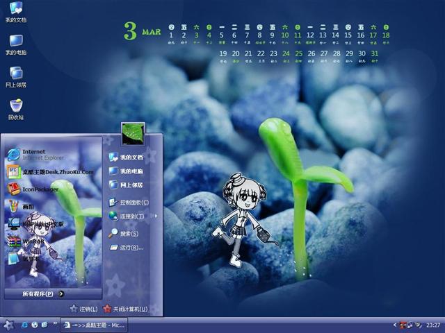The height and width of the screenshot is (333, 445).
Task: Launch IconPackager from the Start menu
Action: pos(33,189)
